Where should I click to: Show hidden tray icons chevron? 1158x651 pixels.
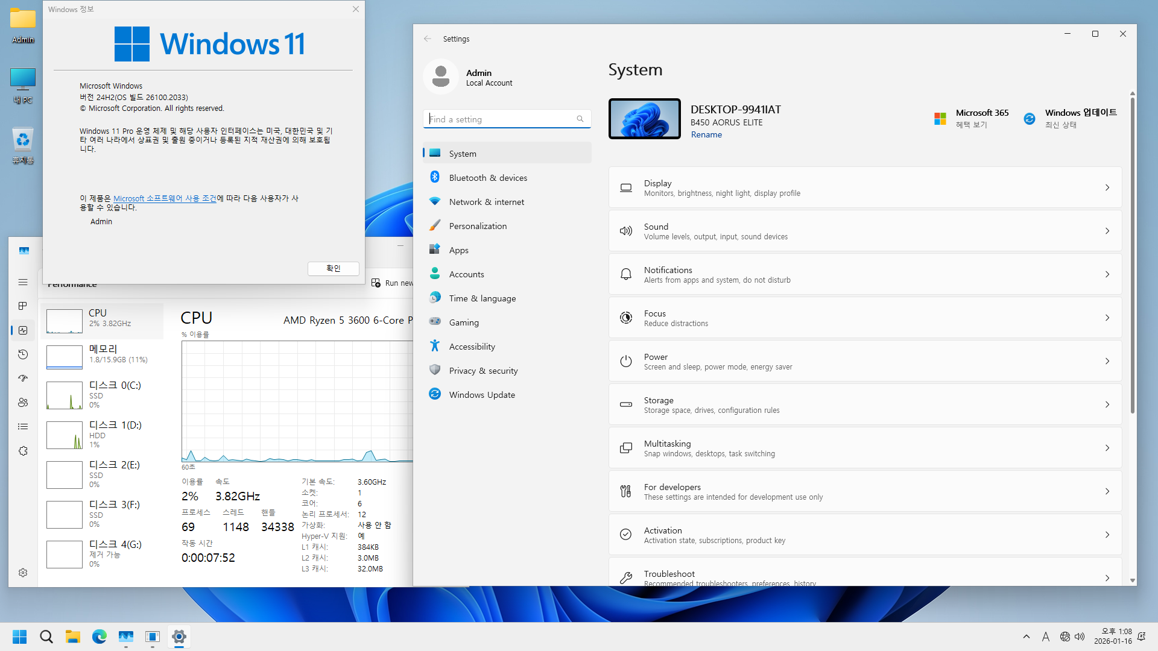pyautogui.click(x=1027, y=637)
